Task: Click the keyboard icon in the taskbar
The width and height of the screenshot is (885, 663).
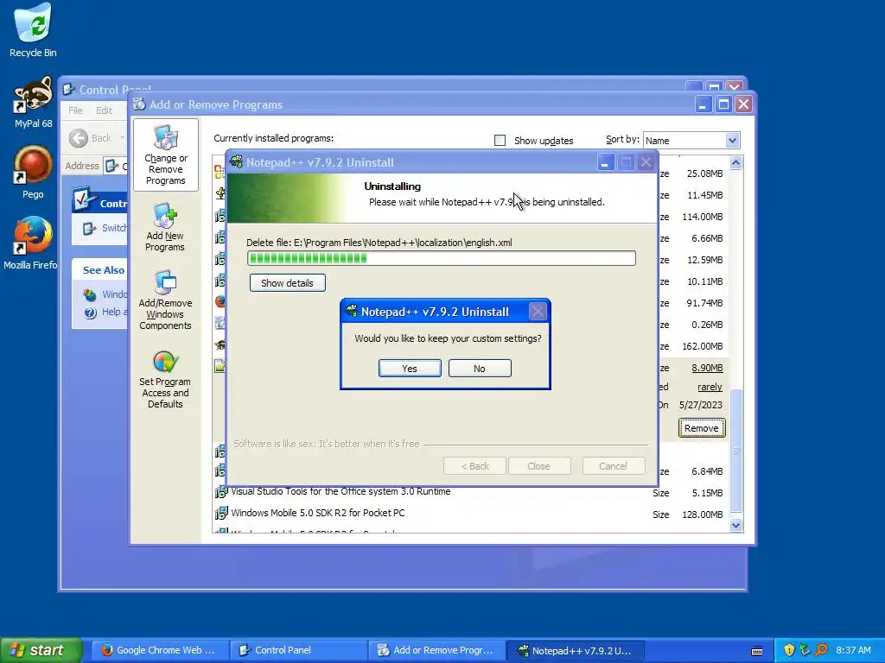Action: tap(757, 651)
